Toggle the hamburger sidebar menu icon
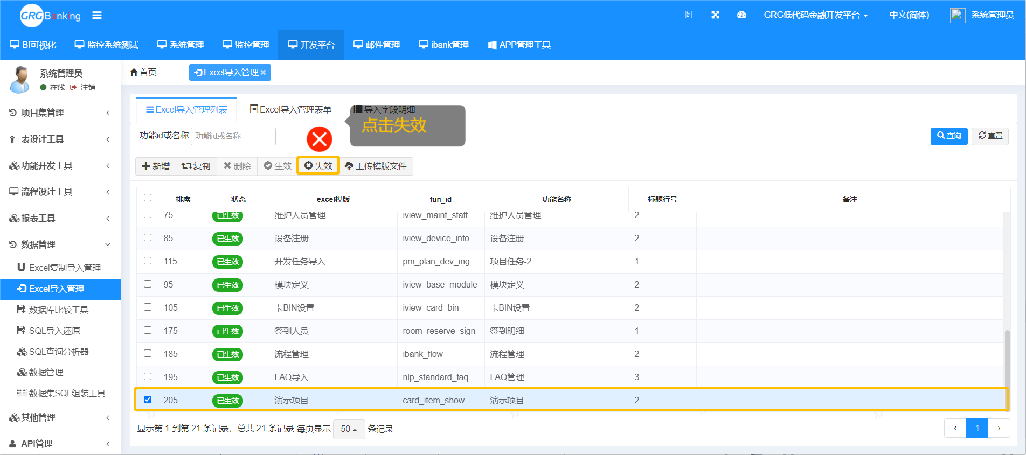This screenshot has width=1026, height=455. (97, 15)
